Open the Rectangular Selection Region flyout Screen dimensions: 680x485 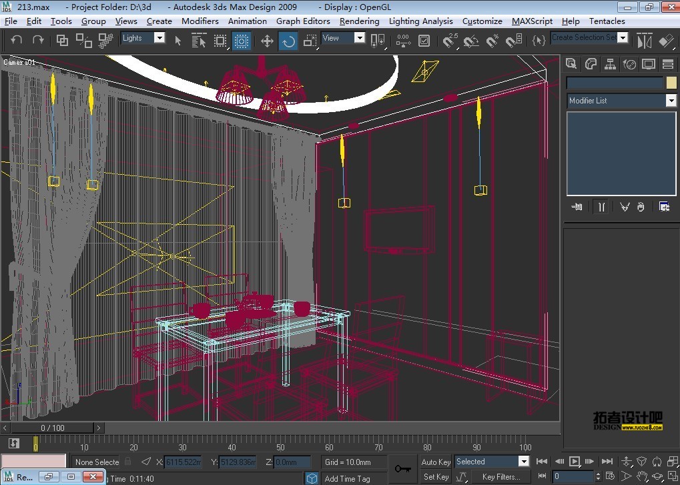tap(220, 41)
